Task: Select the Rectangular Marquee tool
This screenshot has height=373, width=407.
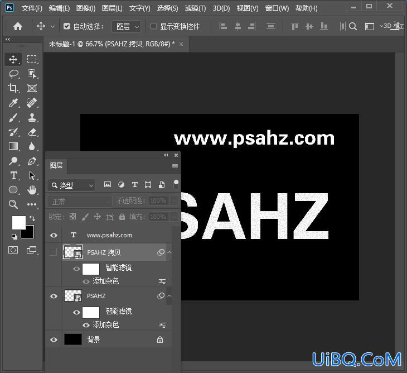Action: pos(32,59)
